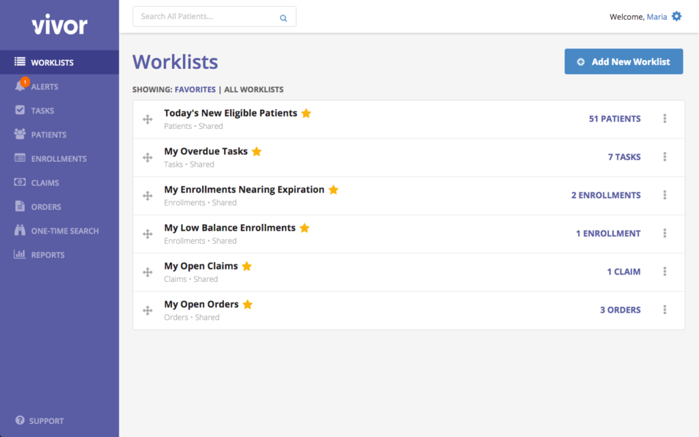Image resolution: width=699 pixels, height=437 pixels.
Task: Toggle the My Open Orders star
Action: [247, 305]
